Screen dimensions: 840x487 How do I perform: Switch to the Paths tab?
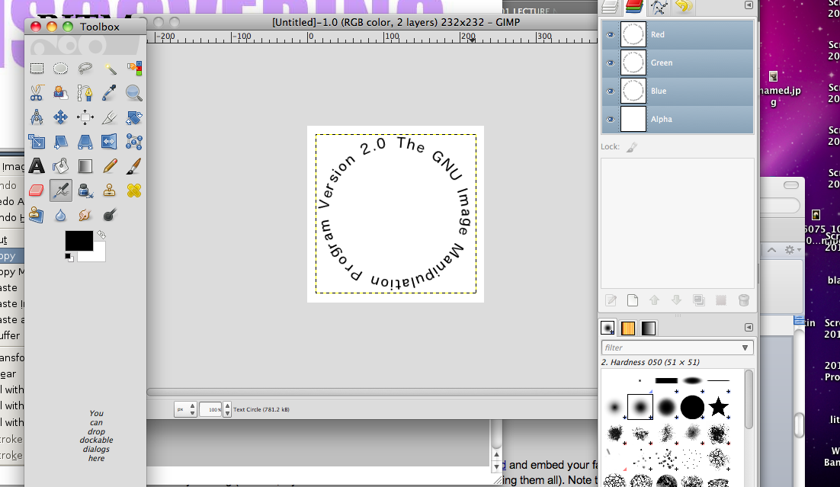[659, 6]
